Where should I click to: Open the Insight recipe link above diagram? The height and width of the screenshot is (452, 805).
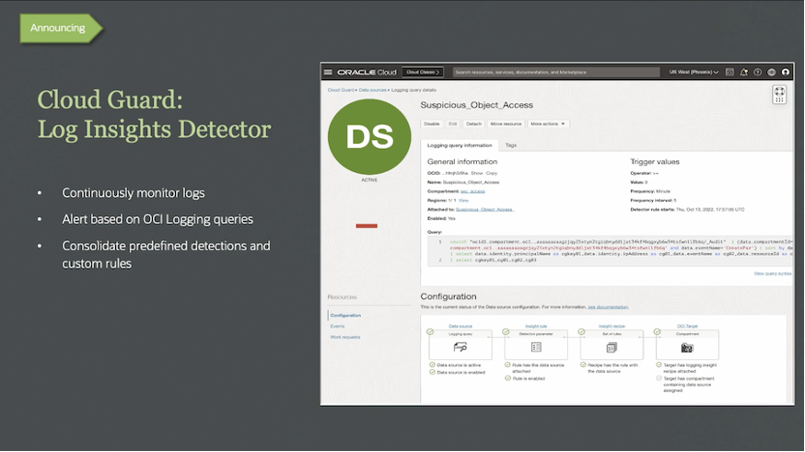tap(611, 325)
